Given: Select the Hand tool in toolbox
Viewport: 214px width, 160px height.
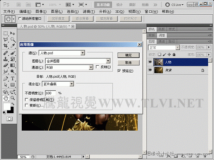Looking at the screenshot, I should pyautogui.click(x=5, y=98).
